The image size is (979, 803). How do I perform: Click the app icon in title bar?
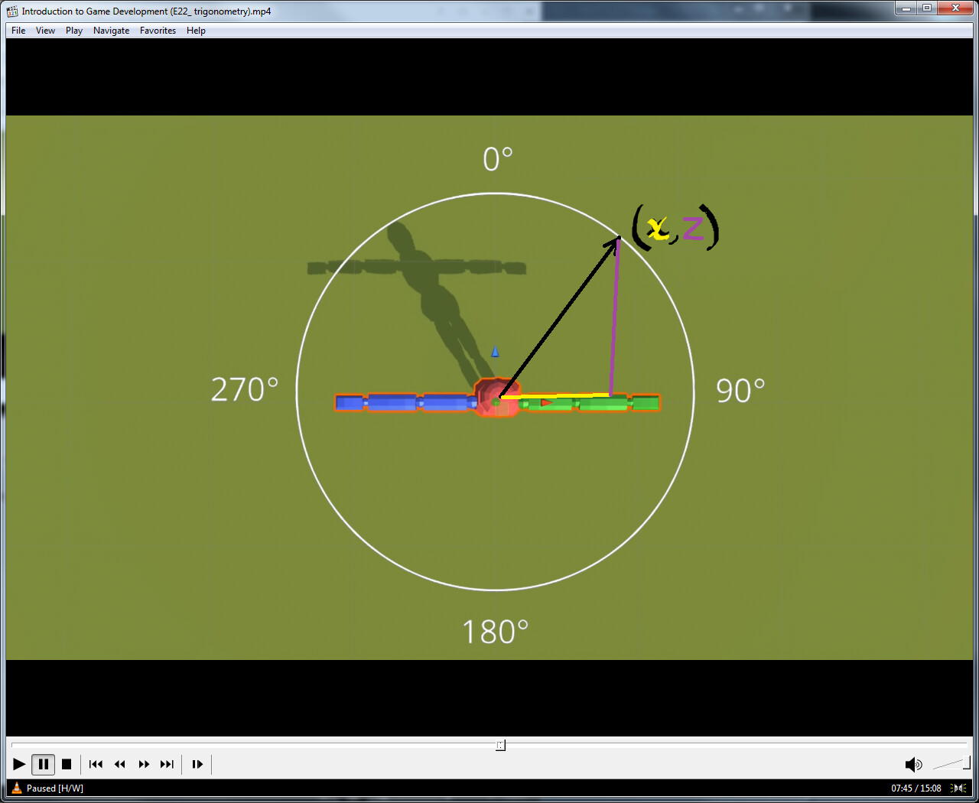(12, 11)
